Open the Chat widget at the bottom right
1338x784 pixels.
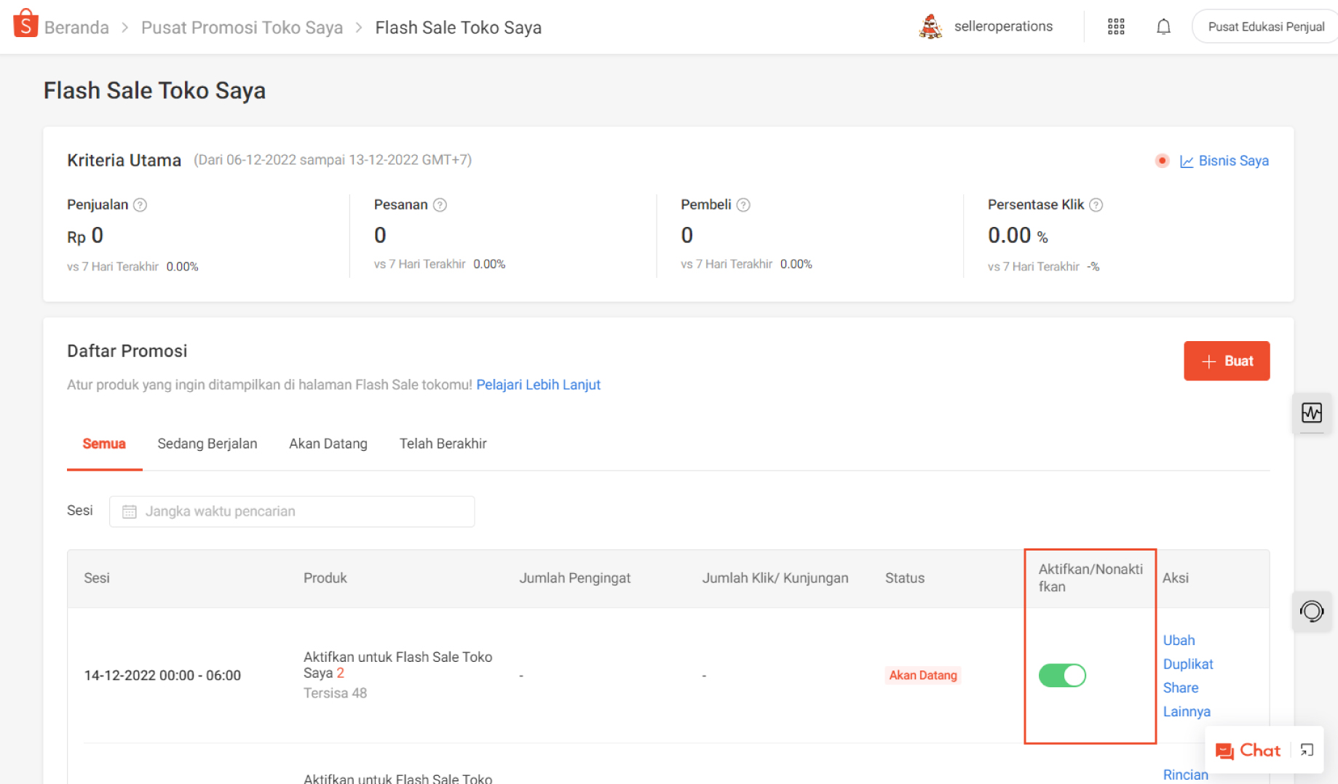pyautogui.click(x=1248, y=750)
